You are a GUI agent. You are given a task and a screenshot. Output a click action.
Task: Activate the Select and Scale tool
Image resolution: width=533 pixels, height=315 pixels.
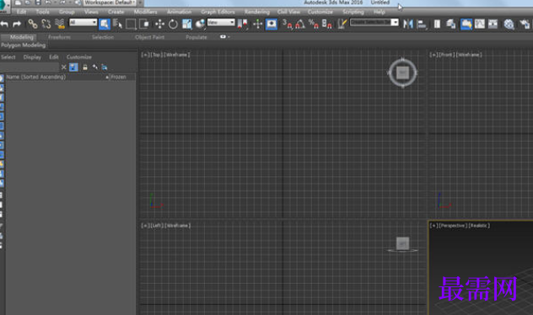[x=186, y=24]
